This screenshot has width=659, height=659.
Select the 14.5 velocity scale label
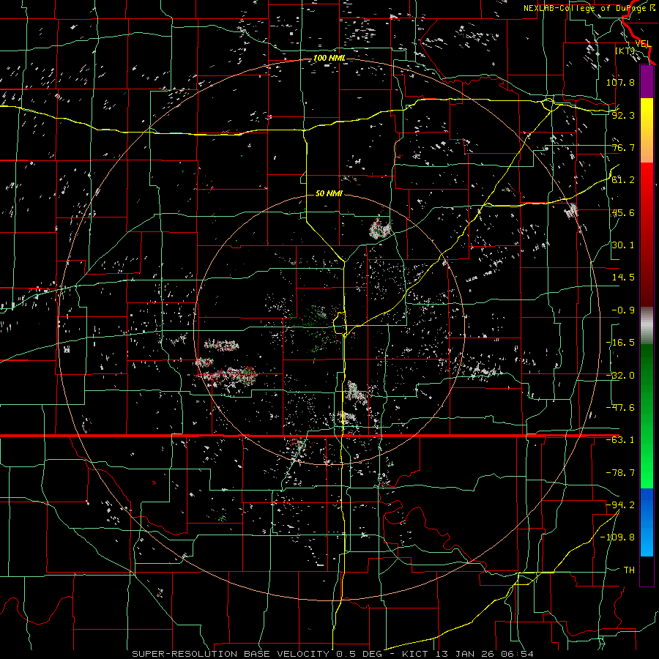(x=623, y=278)
